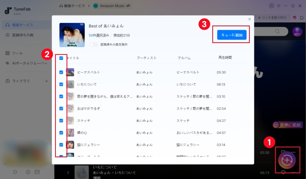
Task: Open more options for background track 06:13
Action: point(293,173)
